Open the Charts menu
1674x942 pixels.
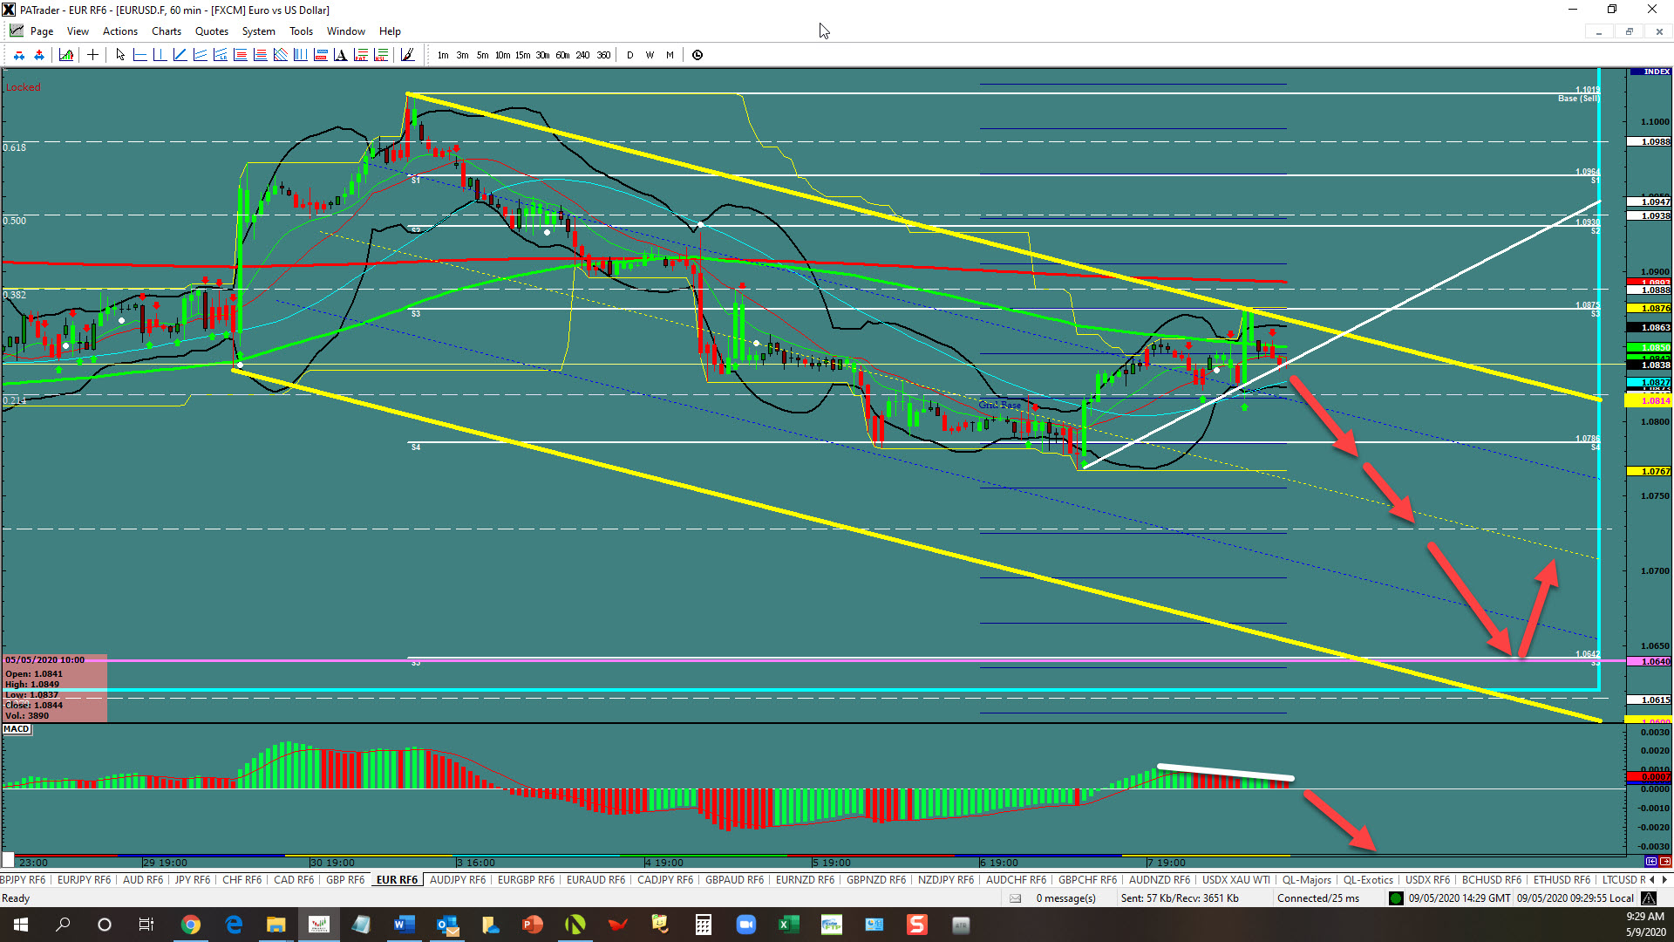166,31
